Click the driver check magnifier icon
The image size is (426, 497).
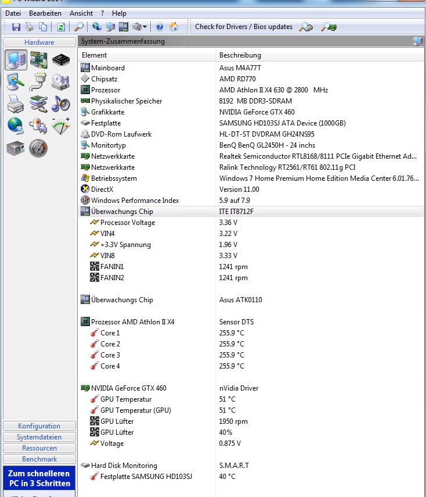click(x=306, y=27)
